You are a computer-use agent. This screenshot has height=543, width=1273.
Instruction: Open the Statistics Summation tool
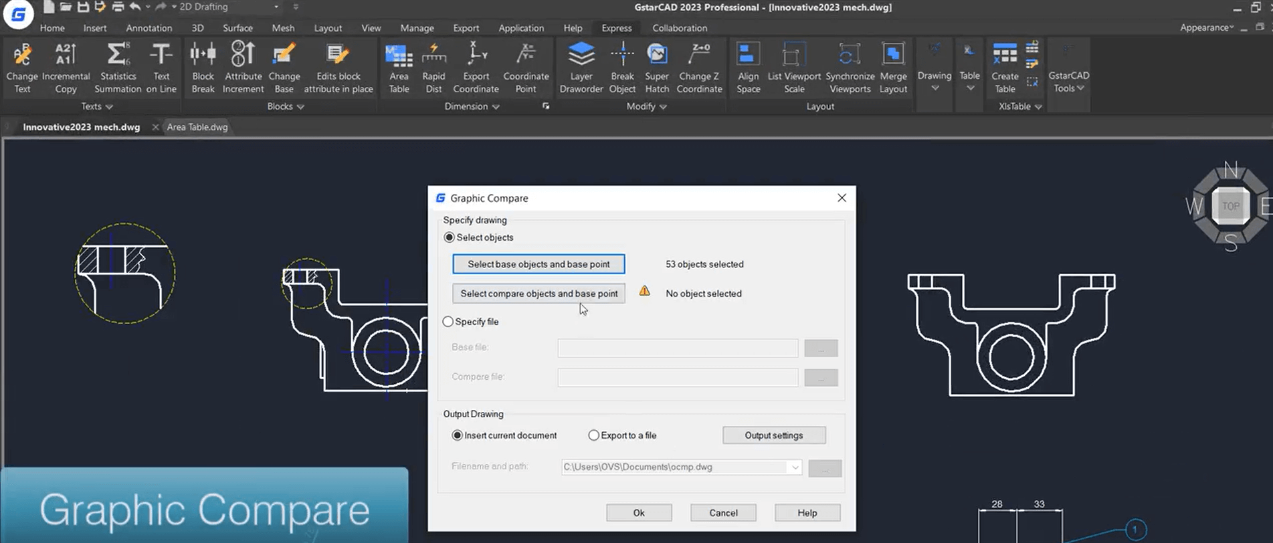pyautogui.click(x=118, y=68)
